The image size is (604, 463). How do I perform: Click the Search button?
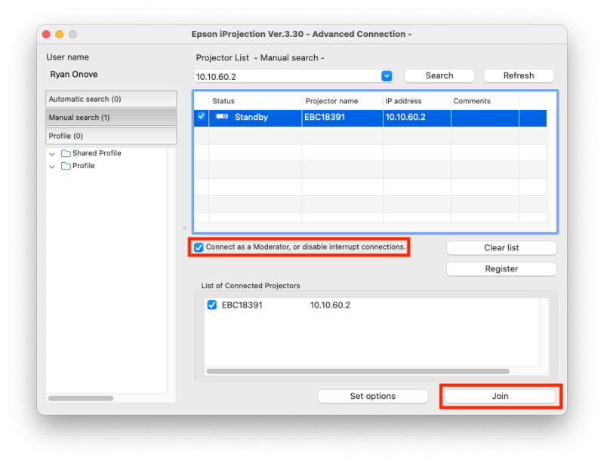tap(439, 76)
